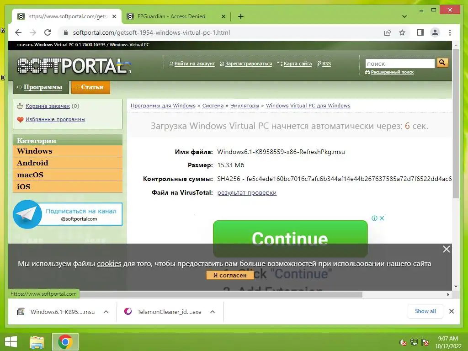Open результат проверки VirusTotal link
The image size is (468, 351).
pos(247,193)
